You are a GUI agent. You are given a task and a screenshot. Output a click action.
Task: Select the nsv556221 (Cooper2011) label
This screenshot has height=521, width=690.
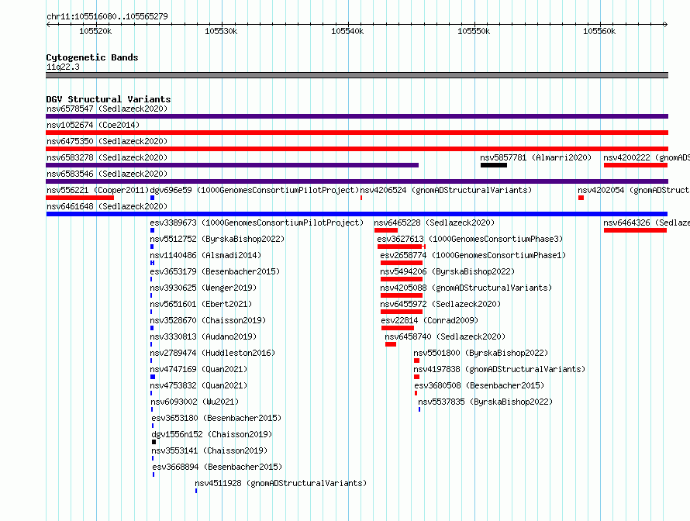[x=98, y=190]
